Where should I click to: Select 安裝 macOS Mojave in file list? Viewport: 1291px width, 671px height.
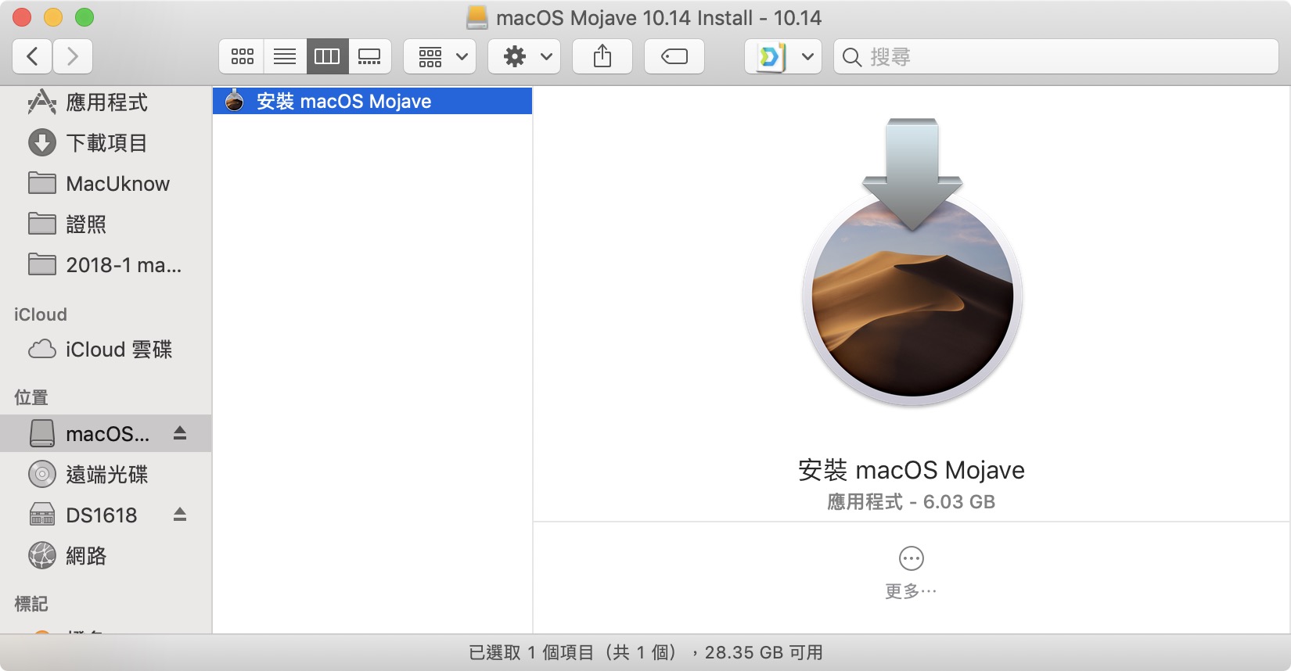pos(344,102)
